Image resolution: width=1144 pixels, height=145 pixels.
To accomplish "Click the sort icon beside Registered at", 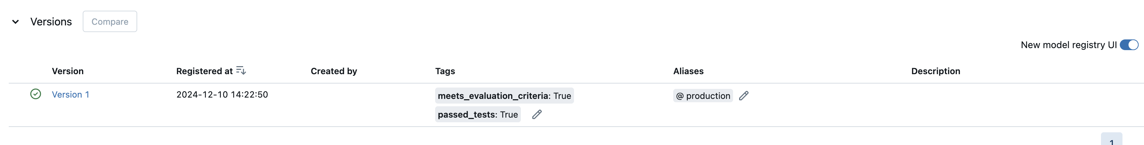I will [x=241, y=70].
